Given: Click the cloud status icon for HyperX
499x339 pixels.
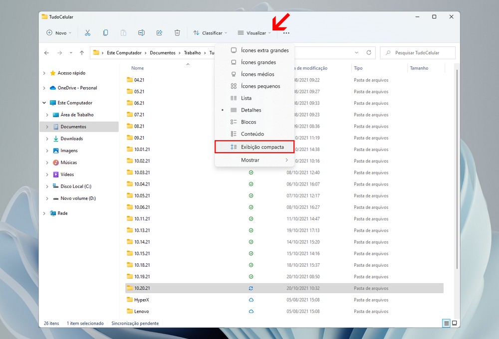Looking at the screenshot, I should click(x=251, y=300).
